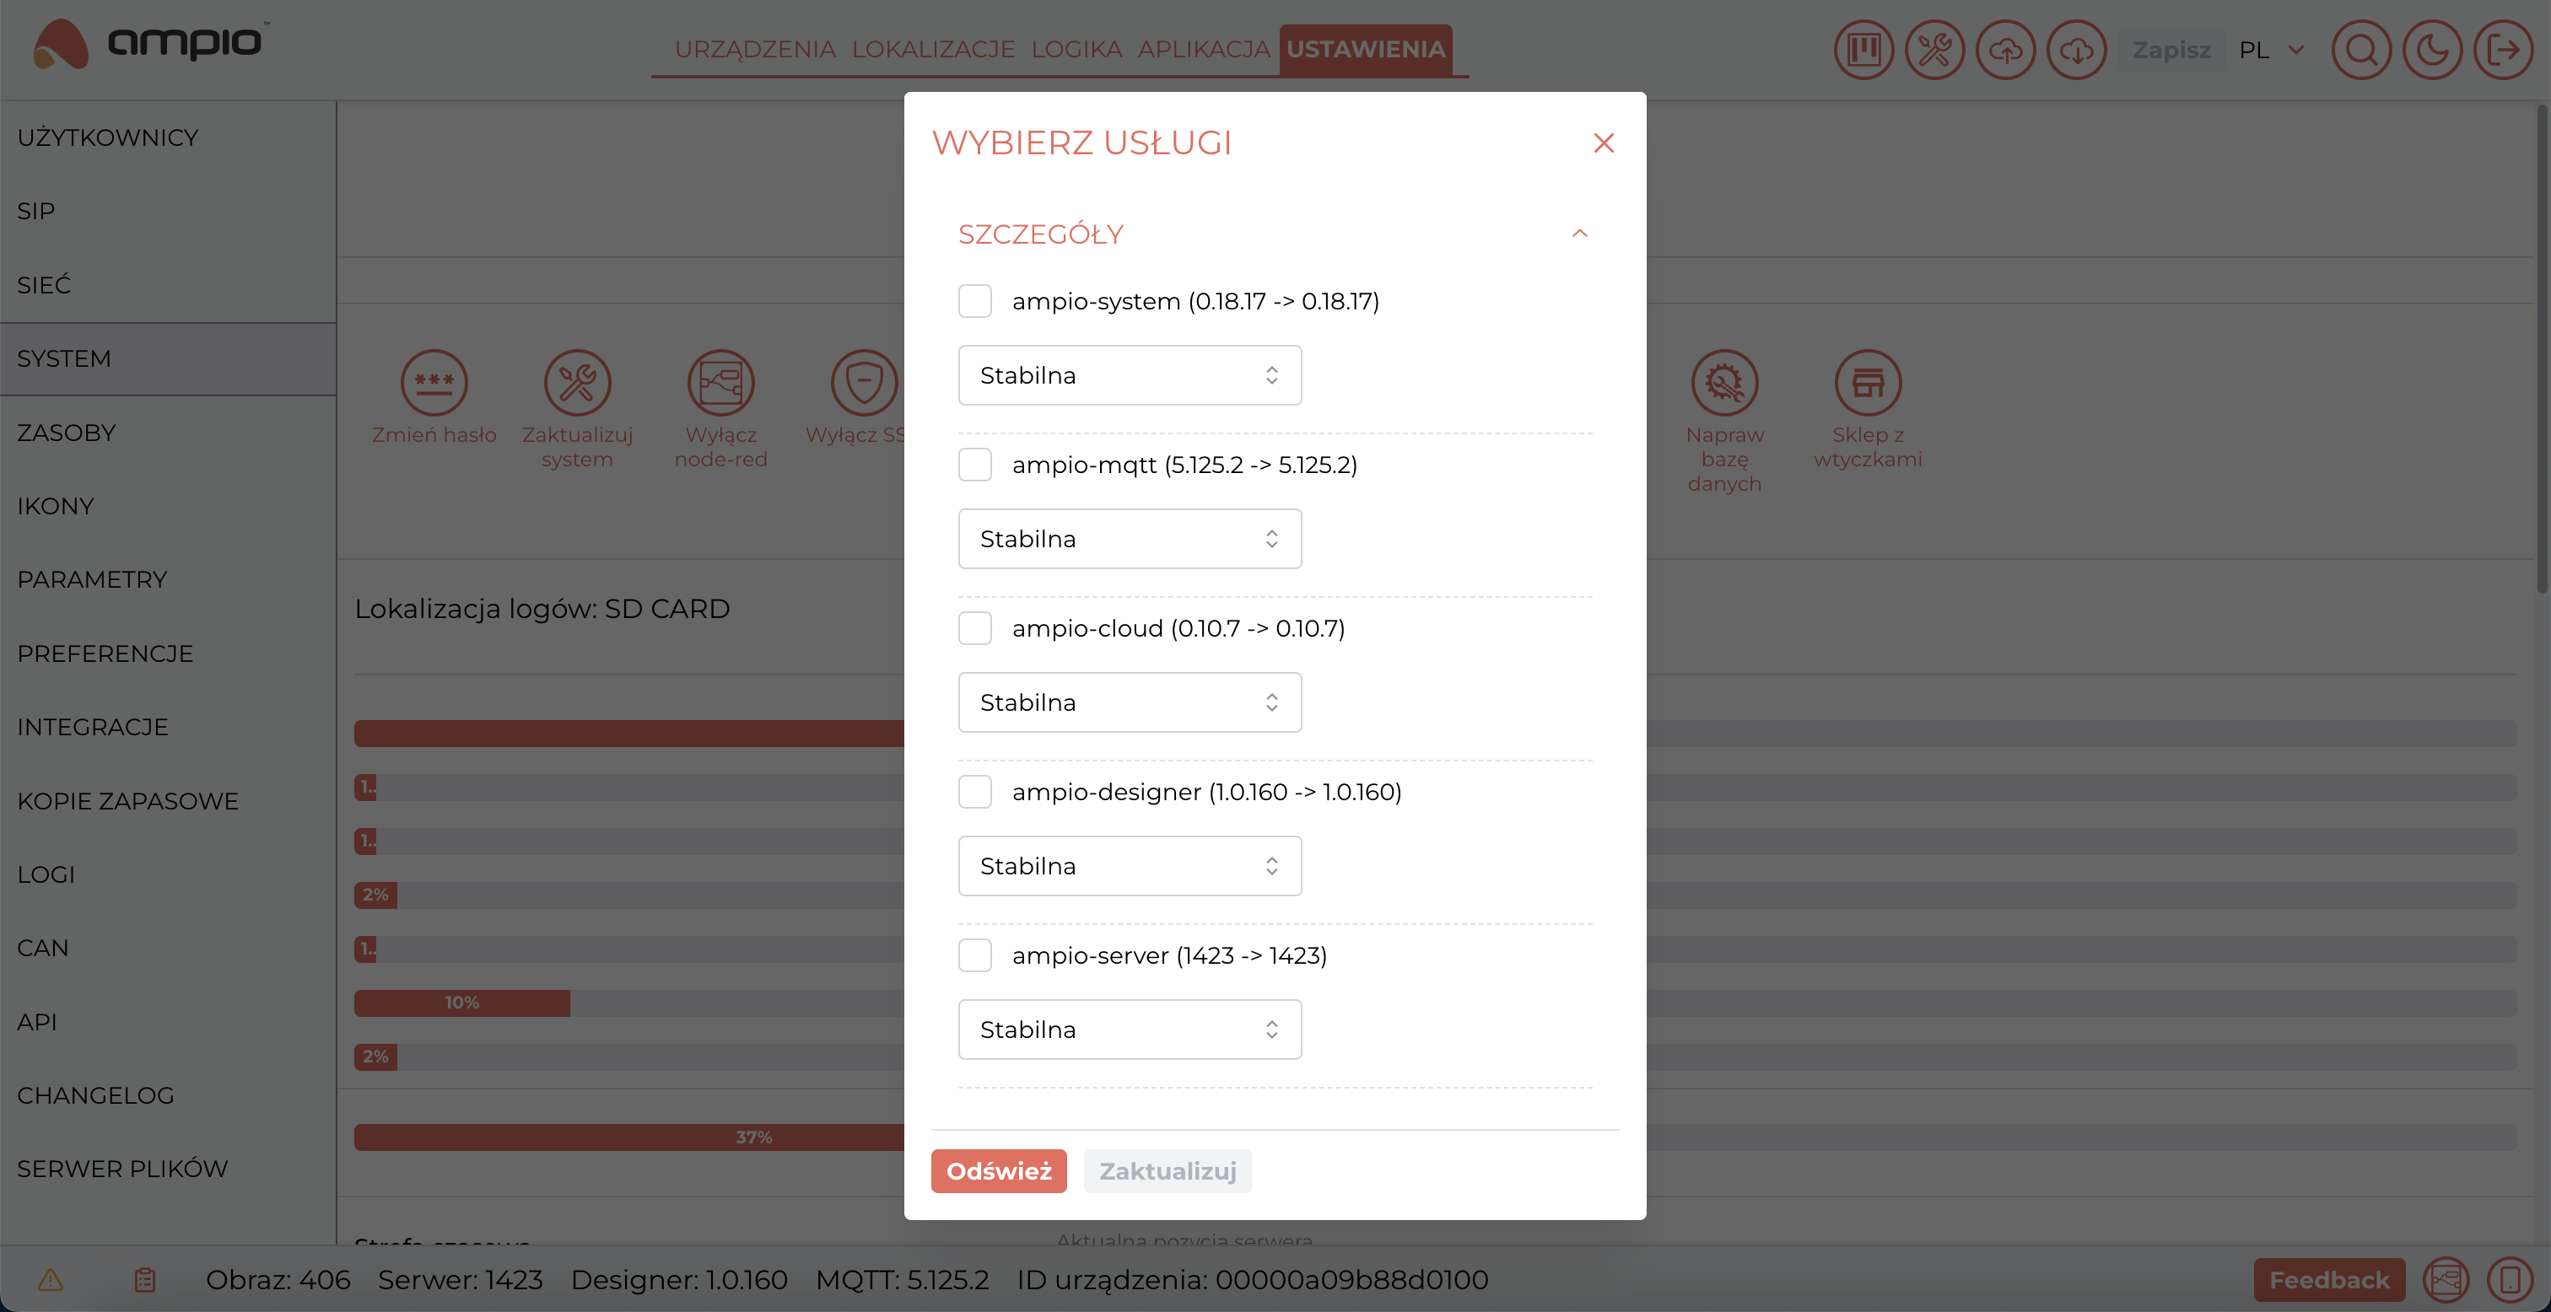Click the clipboard icon in status bar
Screen dimensions: 2551x1312
[x=144, y=1279]
